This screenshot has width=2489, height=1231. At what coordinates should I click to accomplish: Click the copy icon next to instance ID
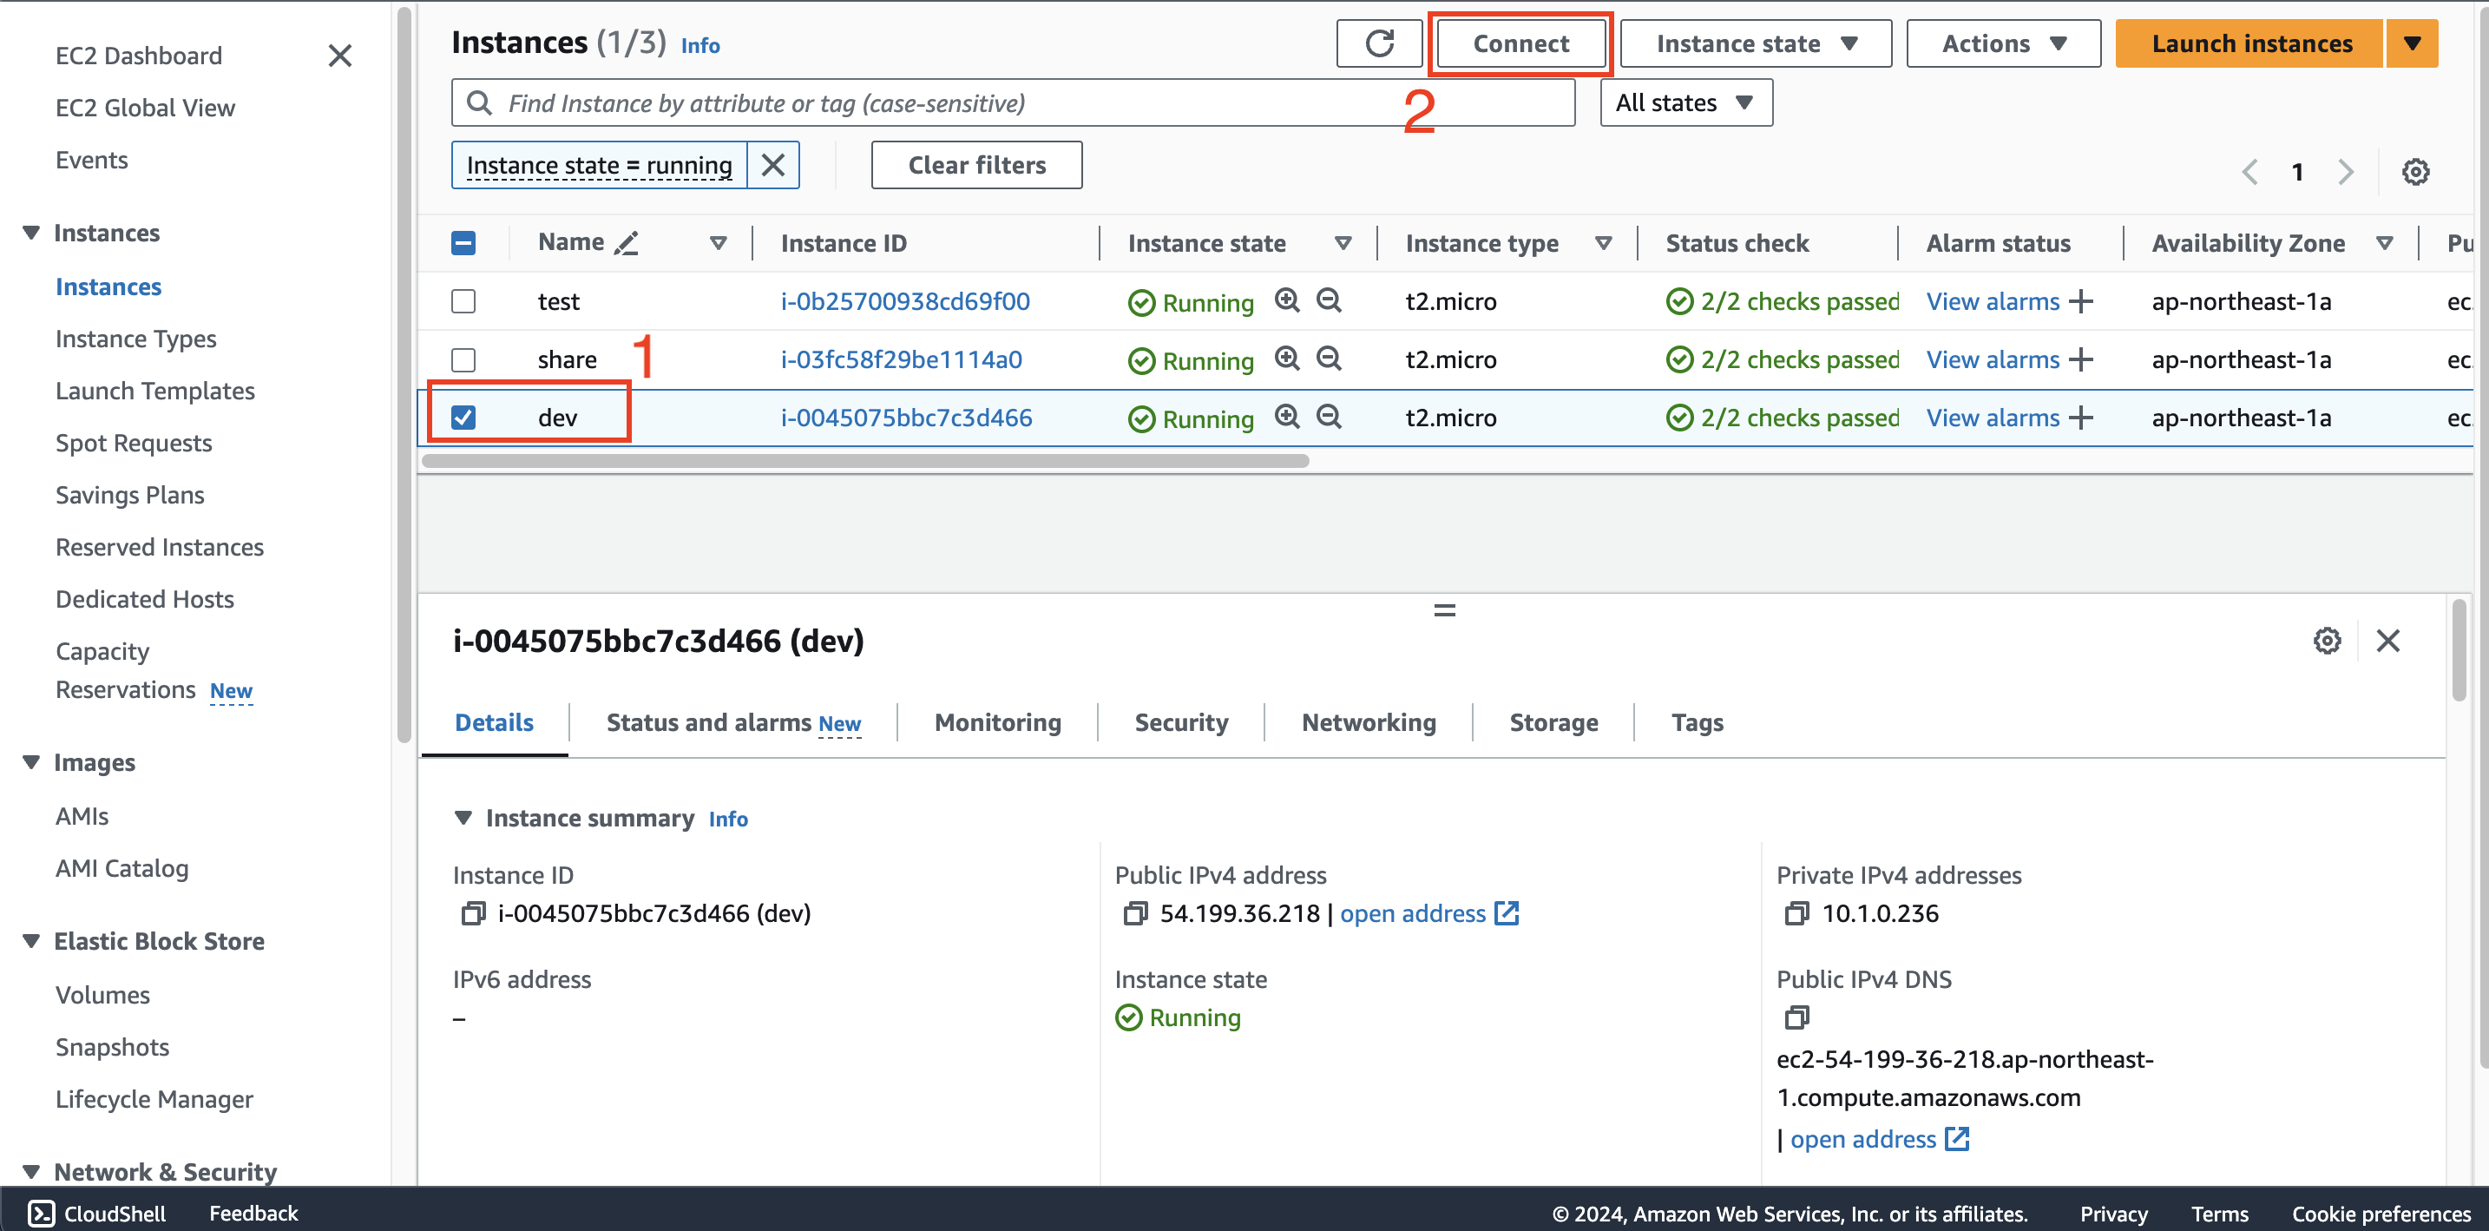click(470, 913)
